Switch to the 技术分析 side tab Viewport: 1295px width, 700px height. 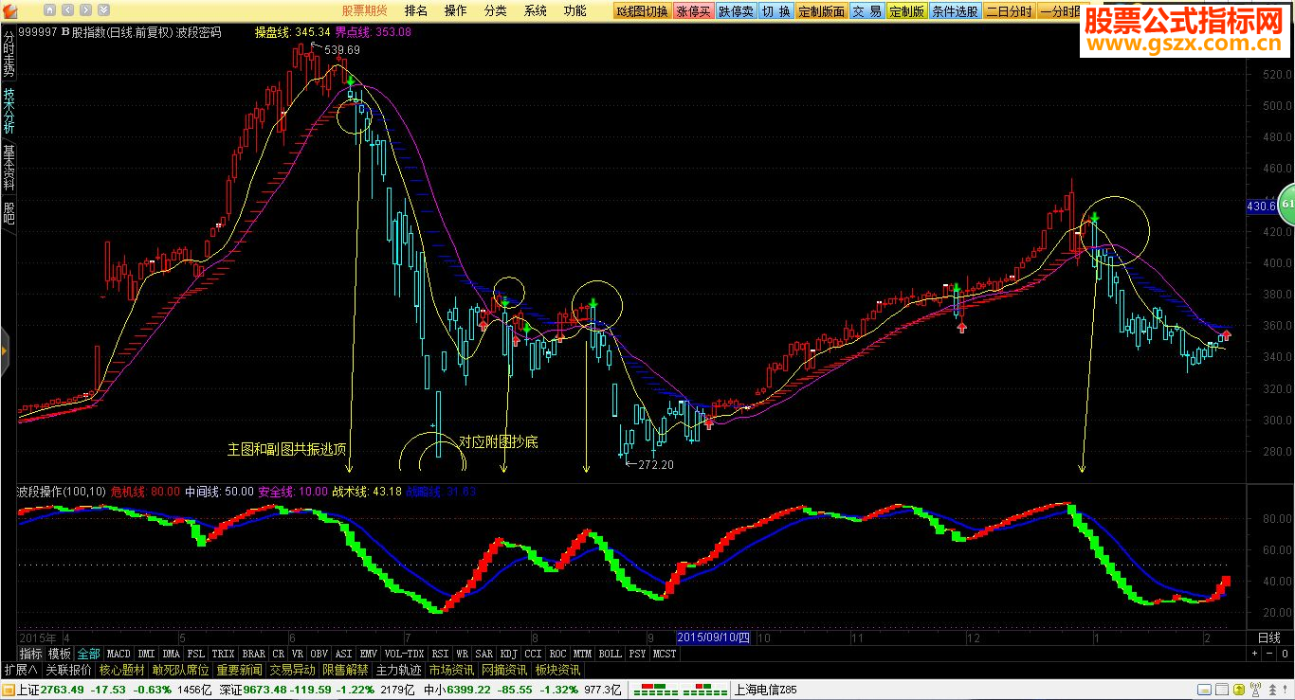click(x=9, y=112)
